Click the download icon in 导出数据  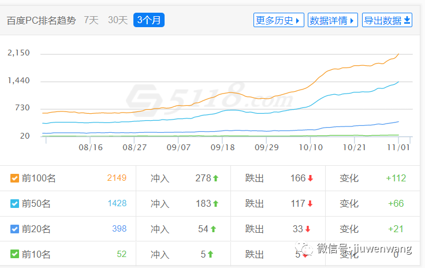click(407, 20)
